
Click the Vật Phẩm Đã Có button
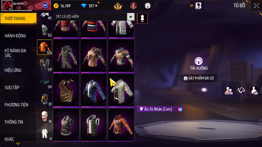pyautogui.click(x=199, y=78)
